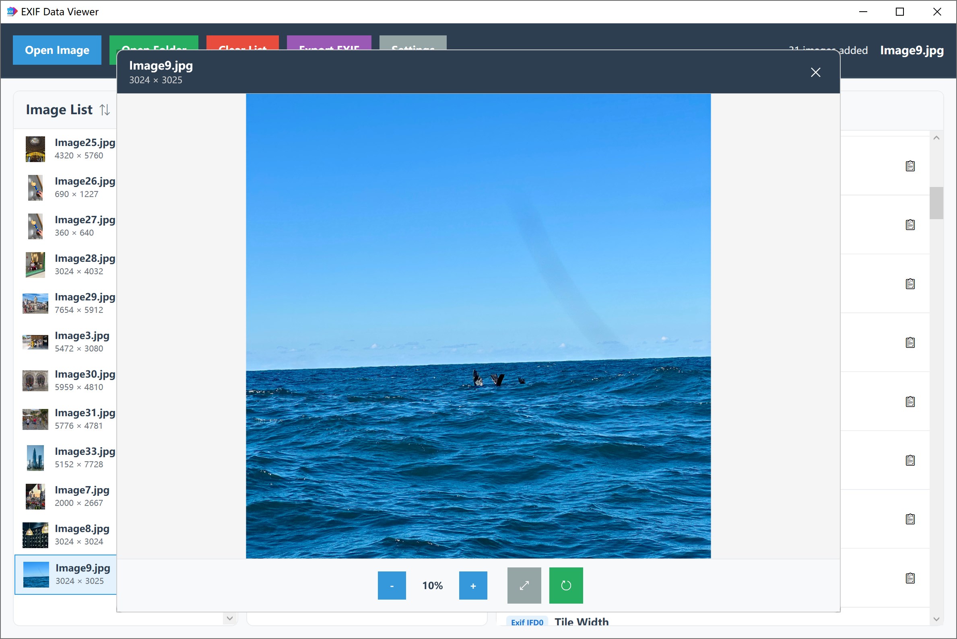Click the topmost clipboard copy icon
The width and height of the screenshot is (957, 639).
click(x=910, y=166)
